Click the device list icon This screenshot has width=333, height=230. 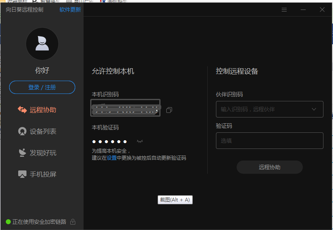(x=22, y=131)
